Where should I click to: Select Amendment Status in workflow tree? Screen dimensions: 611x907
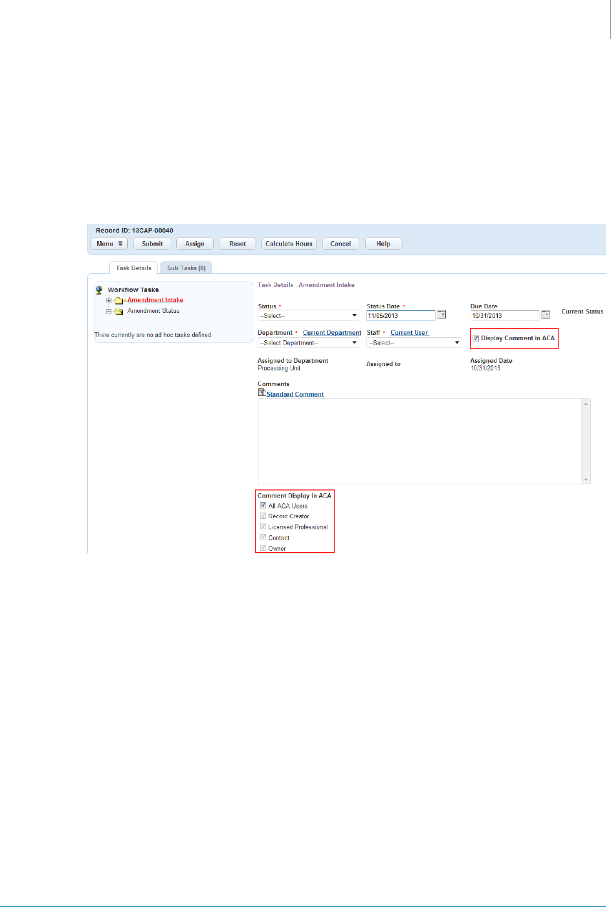153,311
